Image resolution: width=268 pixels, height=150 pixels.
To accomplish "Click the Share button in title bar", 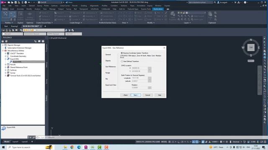I will 69,2.
